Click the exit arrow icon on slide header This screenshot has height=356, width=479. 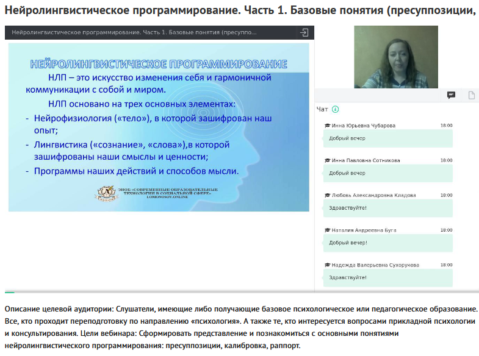point(304,32)
